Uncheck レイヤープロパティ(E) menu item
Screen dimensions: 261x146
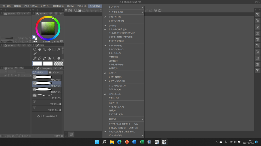tap(123, 81)
